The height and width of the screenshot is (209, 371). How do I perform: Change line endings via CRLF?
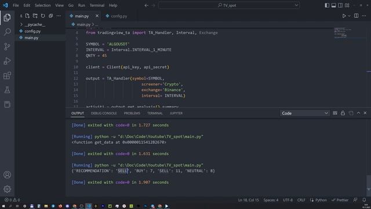coord(301,200)
